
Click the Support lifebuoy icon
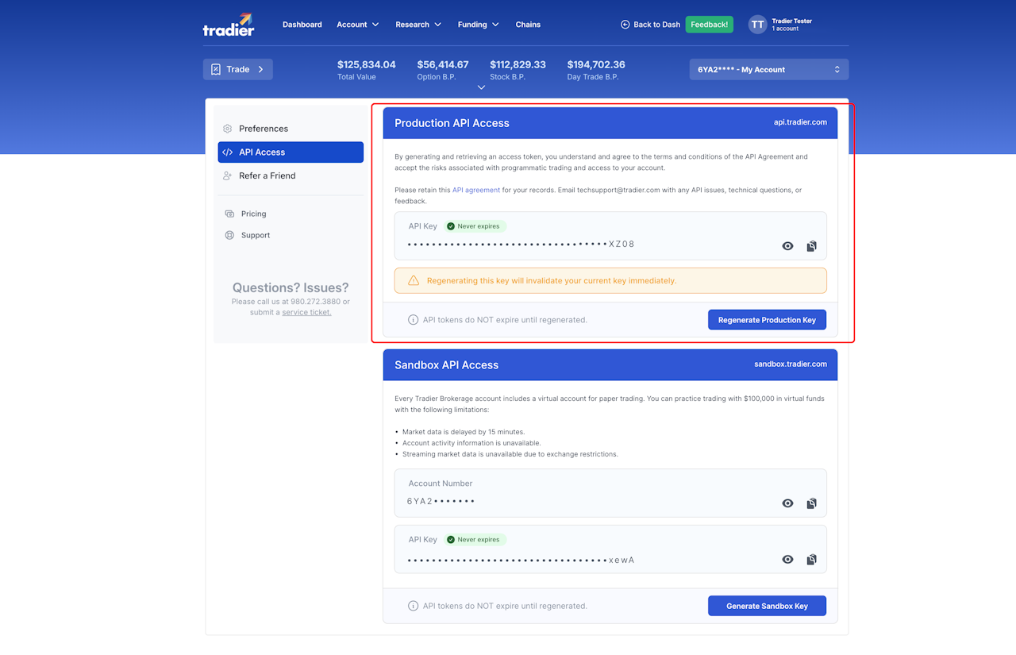pos(229,235)
